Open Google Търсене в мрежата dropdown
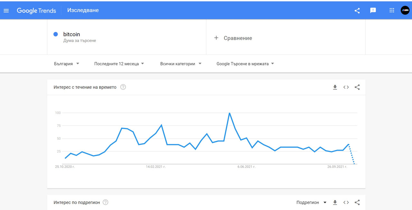The width and height of the screenshot is (412, 210). pos(245,64)
